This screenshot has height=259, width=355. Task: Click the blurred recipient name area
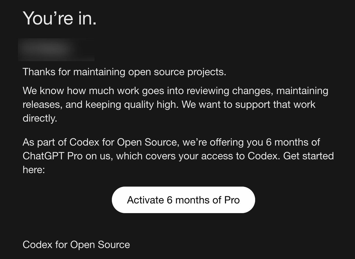[x=56, y=49]
